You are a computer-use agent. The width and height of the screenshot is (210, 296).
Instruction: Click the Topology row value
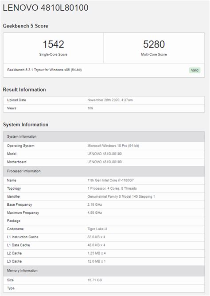[112, 188]
